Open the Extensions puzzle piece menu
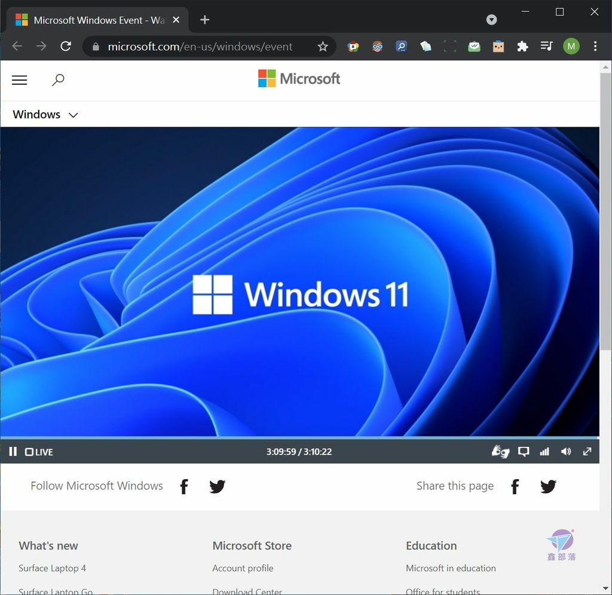Viewport: 612px width, 595px height. tap(522, 47)
